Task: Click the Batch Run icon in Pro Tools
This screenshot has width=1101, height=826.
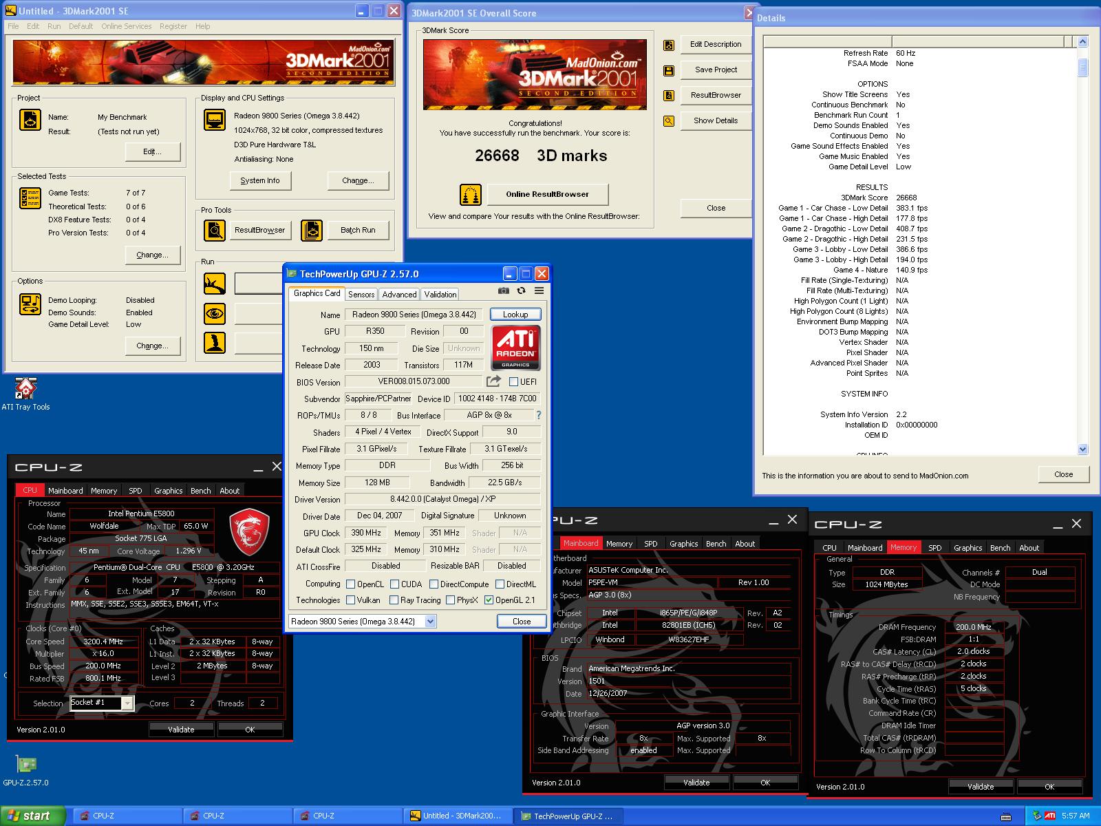Action: (312, 231)
